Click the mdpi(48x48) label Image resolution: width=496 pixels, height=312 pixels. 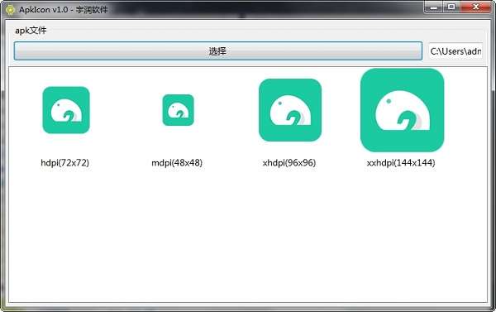pos(177,163)
